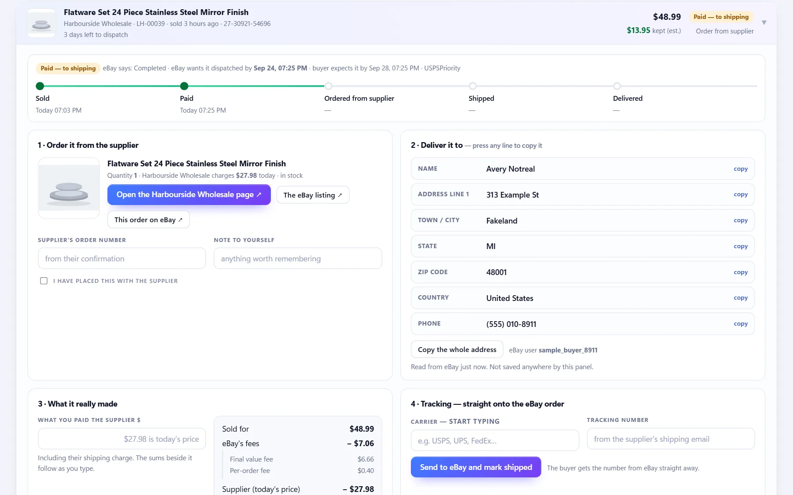The width and height of the screenshot is (793, 495).
Task: Click the Paid marker on the timeline
Action: point(184,86)
